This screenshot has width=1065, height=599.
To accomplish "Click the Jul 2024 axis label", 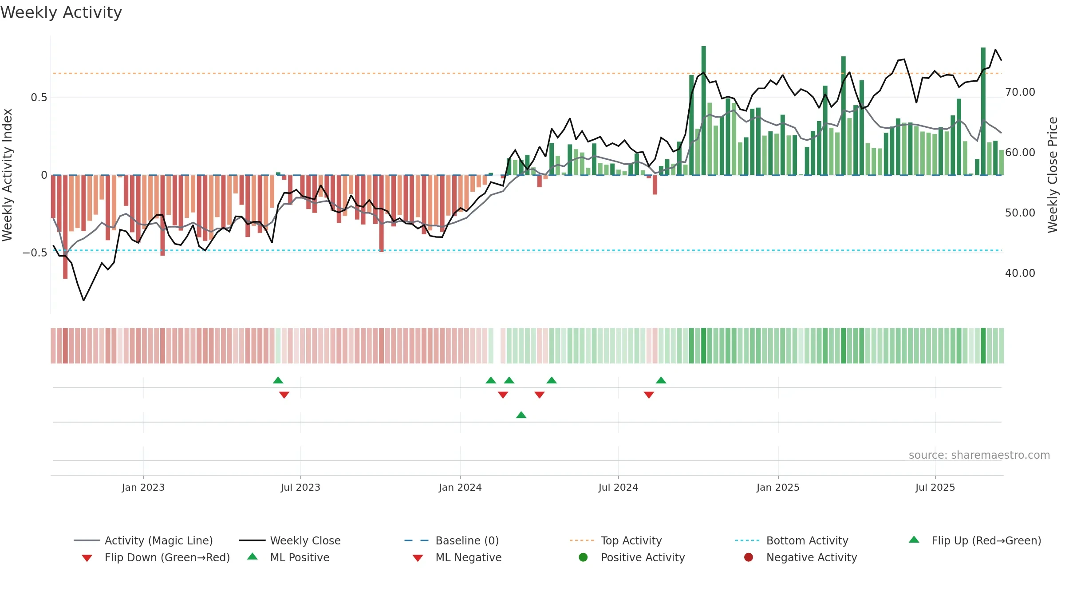I will point(618,487).
